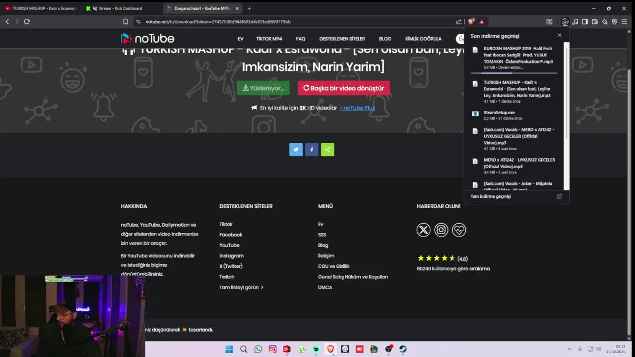Open the CGU ve Gizlilik link
Screen dimensions: 635x357
point(334,266)
